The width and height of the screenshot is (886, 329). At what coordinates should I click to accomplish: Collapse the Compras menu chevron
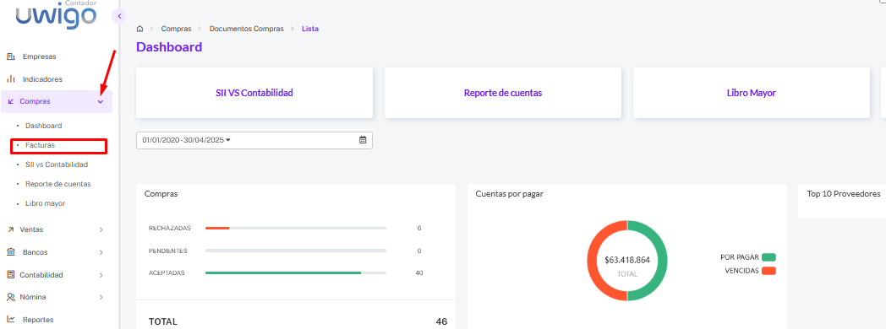pos(101,102)
